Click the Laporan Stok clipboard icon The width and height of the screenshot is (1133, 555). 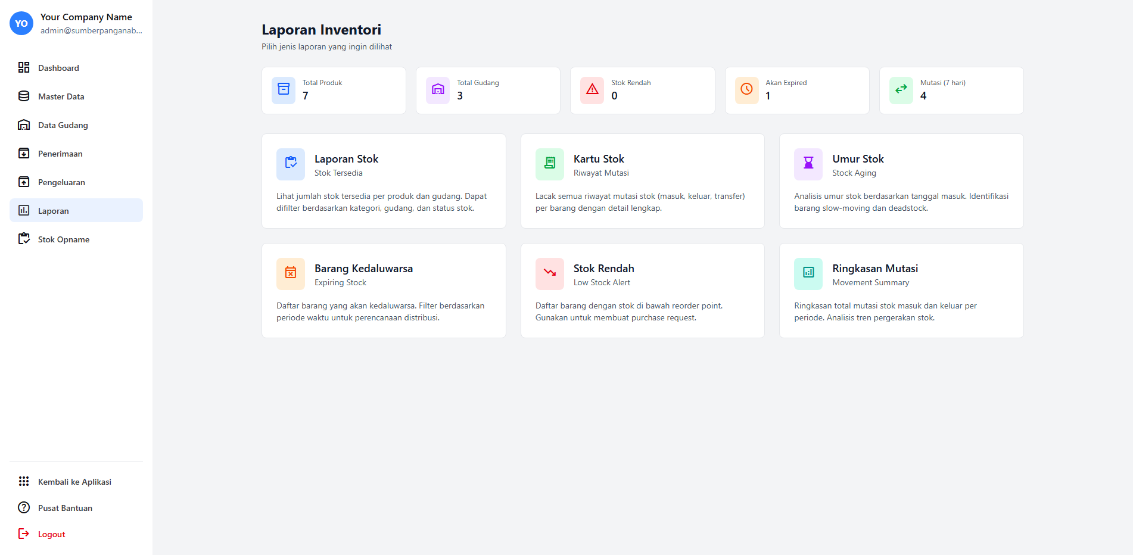click(291, 164)
